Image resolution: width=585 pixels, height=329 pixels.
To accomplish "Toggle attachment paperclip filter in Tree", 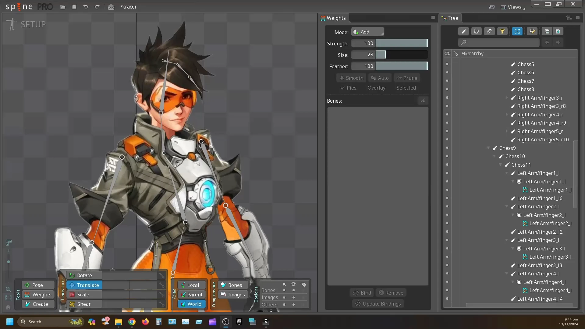I will coord(489,31).
